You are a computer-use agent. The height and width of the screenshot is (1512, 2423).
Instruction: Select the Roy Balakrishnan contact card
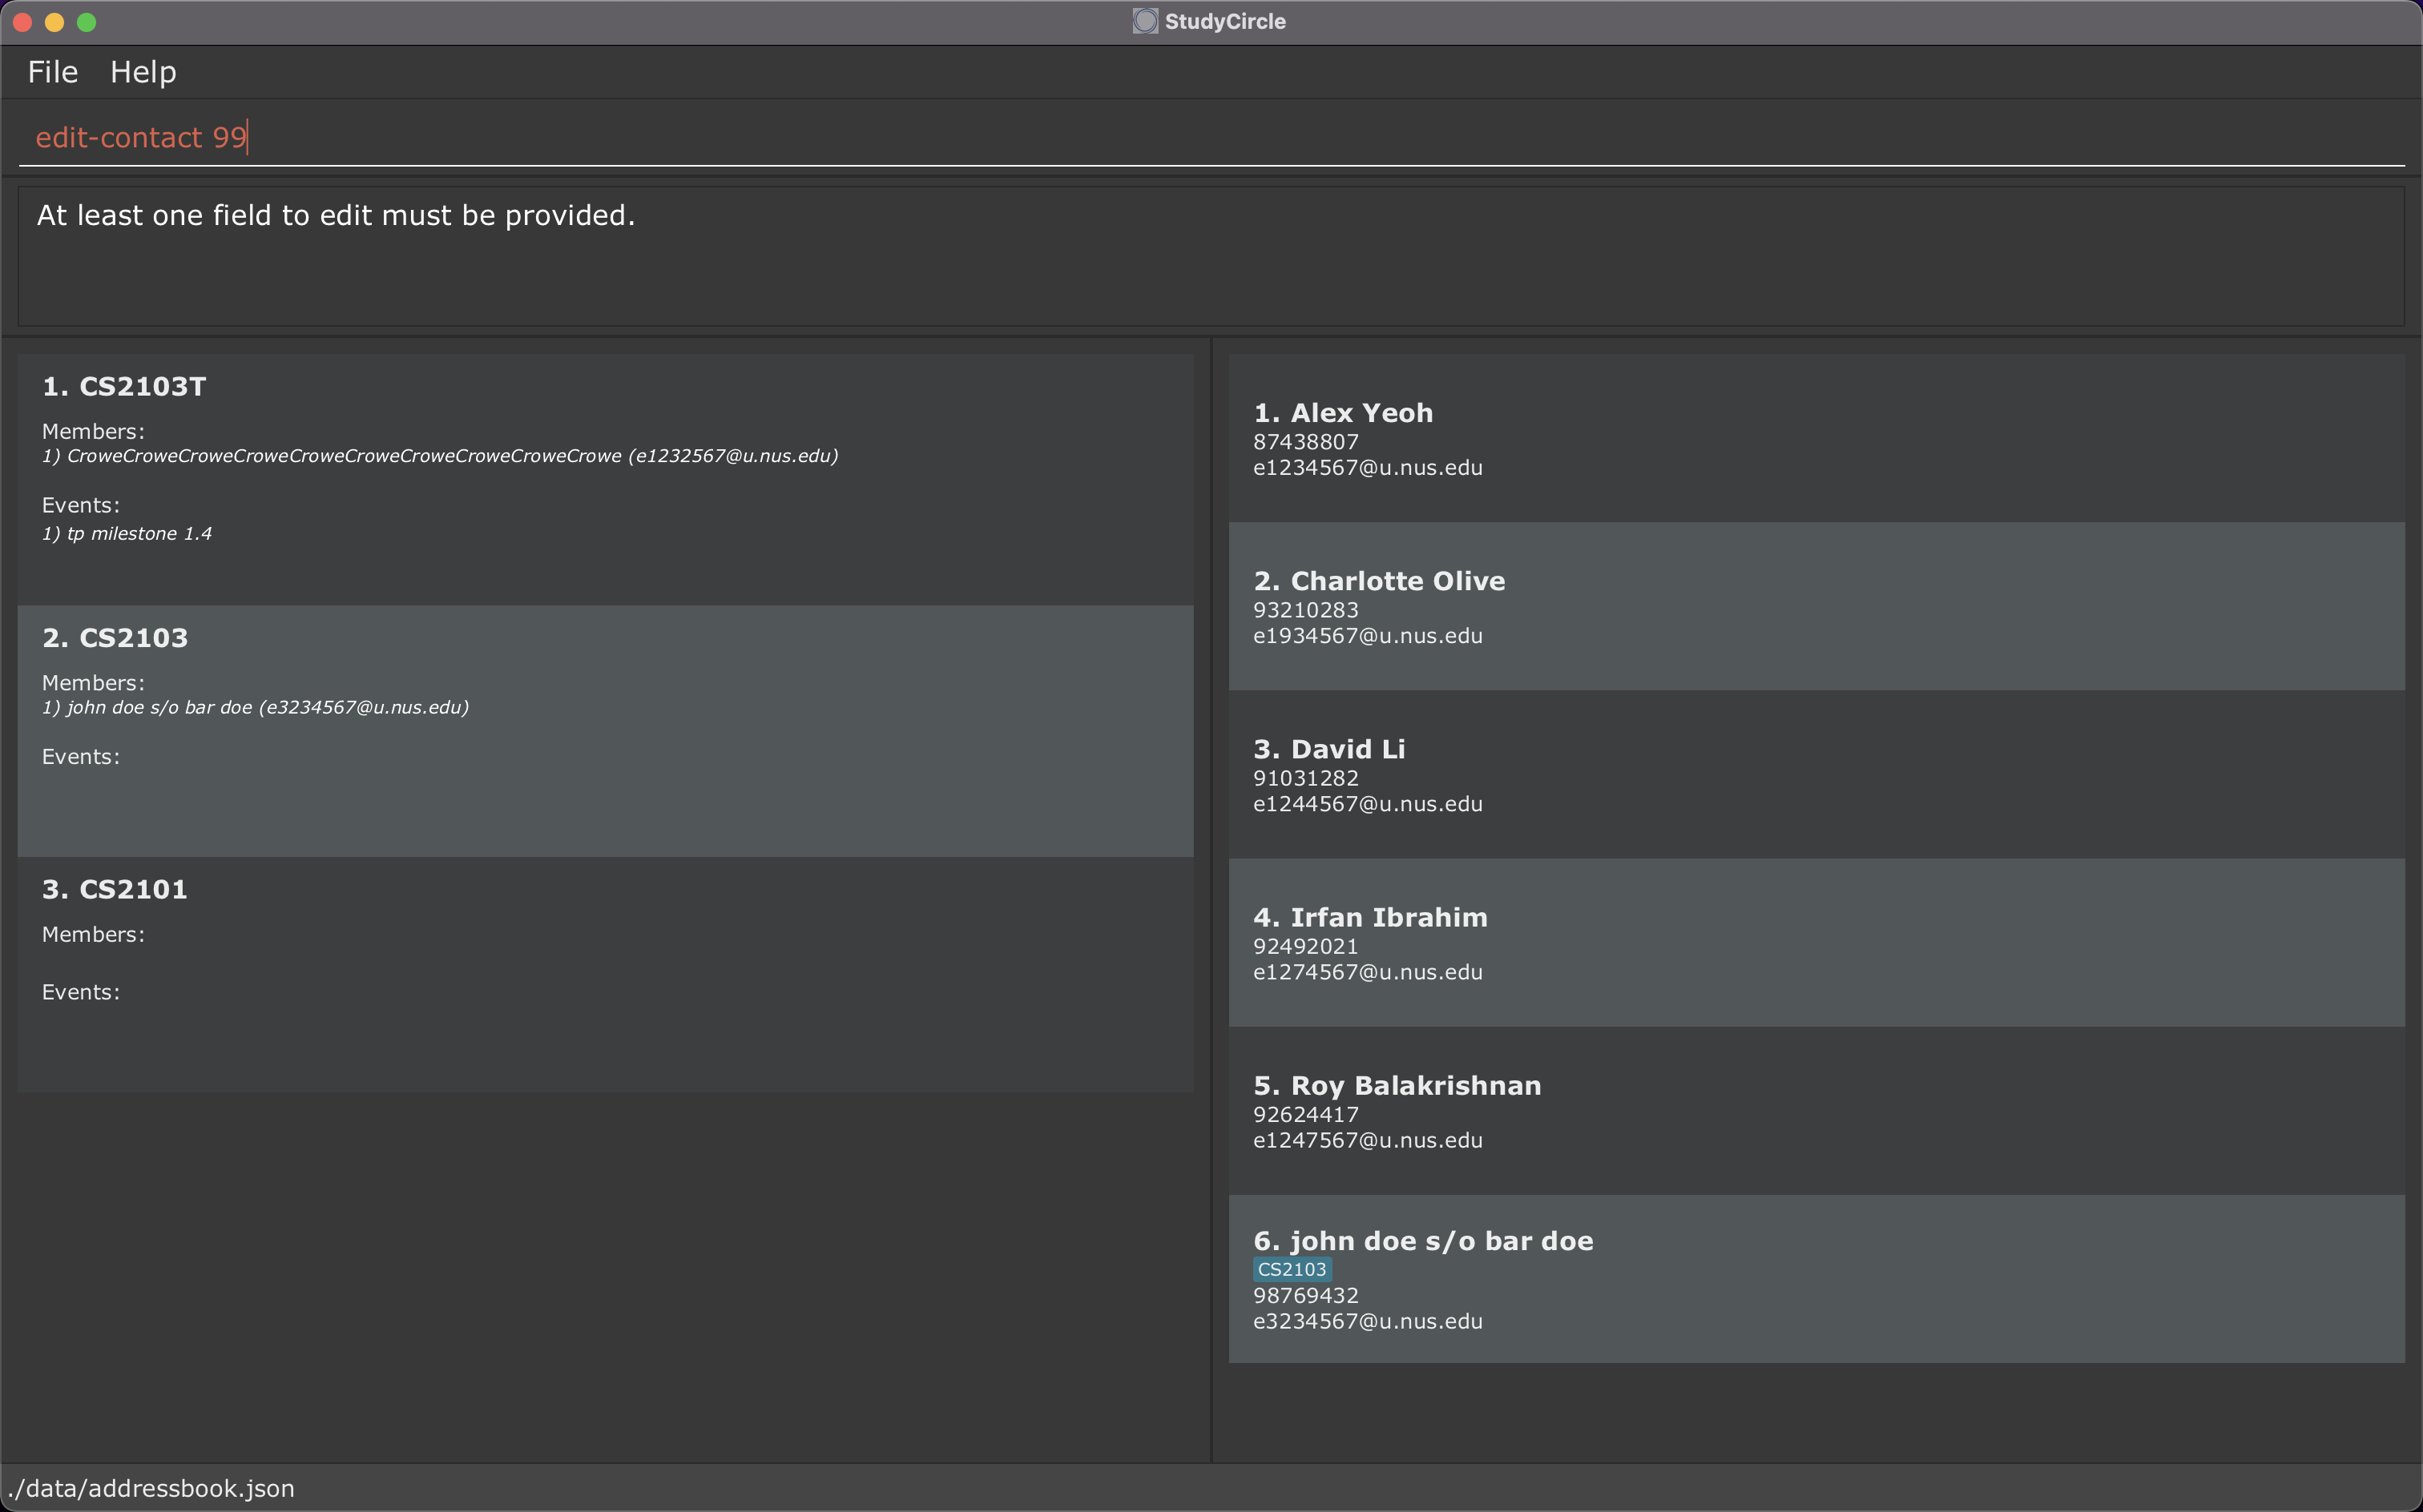(1815, 1110)
